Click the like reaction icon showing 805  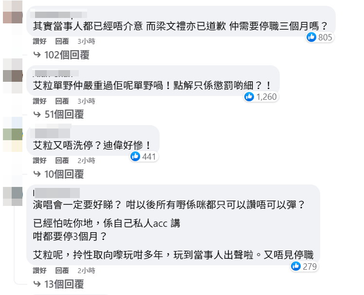point(312,37)
